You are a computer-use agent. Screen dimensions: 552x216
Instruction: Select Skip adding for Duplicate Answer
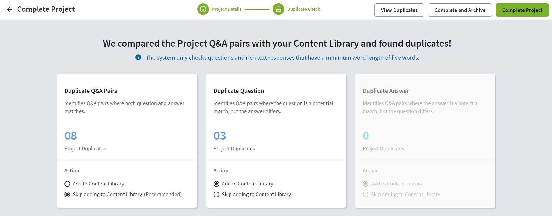pyautogui.click(x=366, y=195)
